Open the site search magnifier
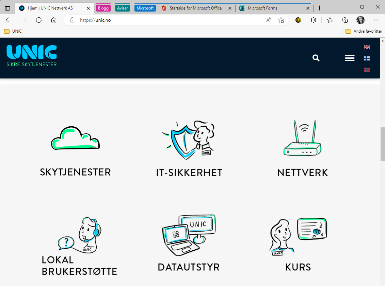 (316, 58)
